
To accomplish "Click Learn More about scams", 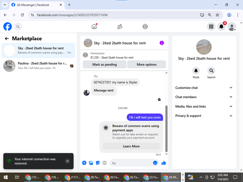I will 131,146.
